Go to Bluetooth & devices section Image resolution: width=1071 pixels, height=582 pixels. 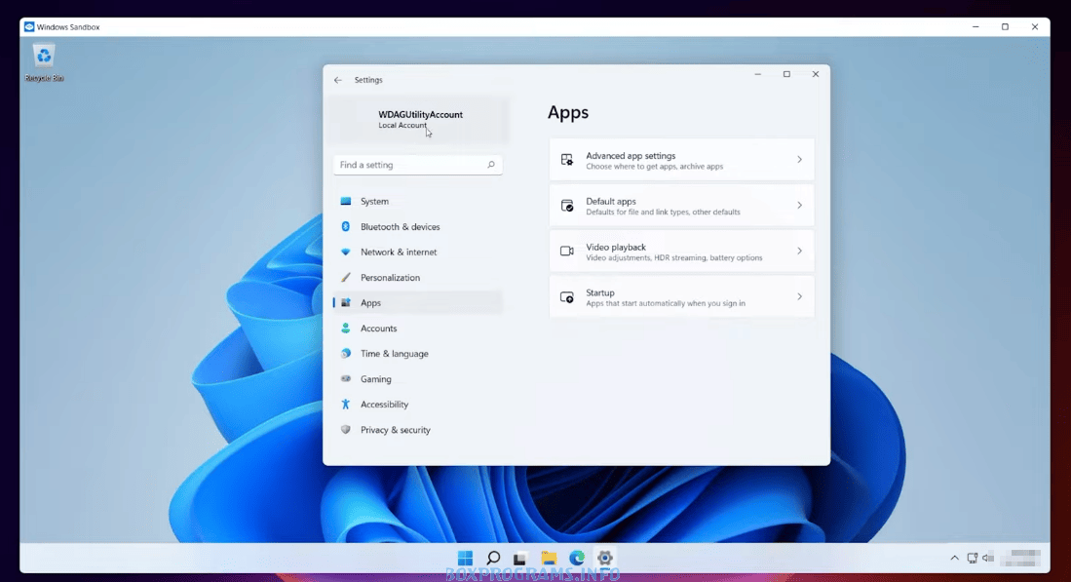tap(400, 226)
